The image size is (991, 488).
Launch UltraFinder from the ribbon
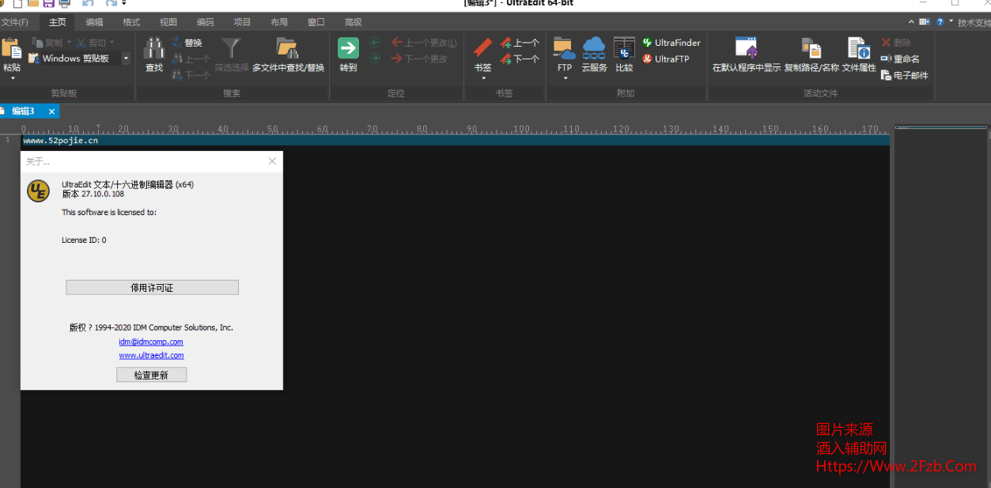pos(671,43)
